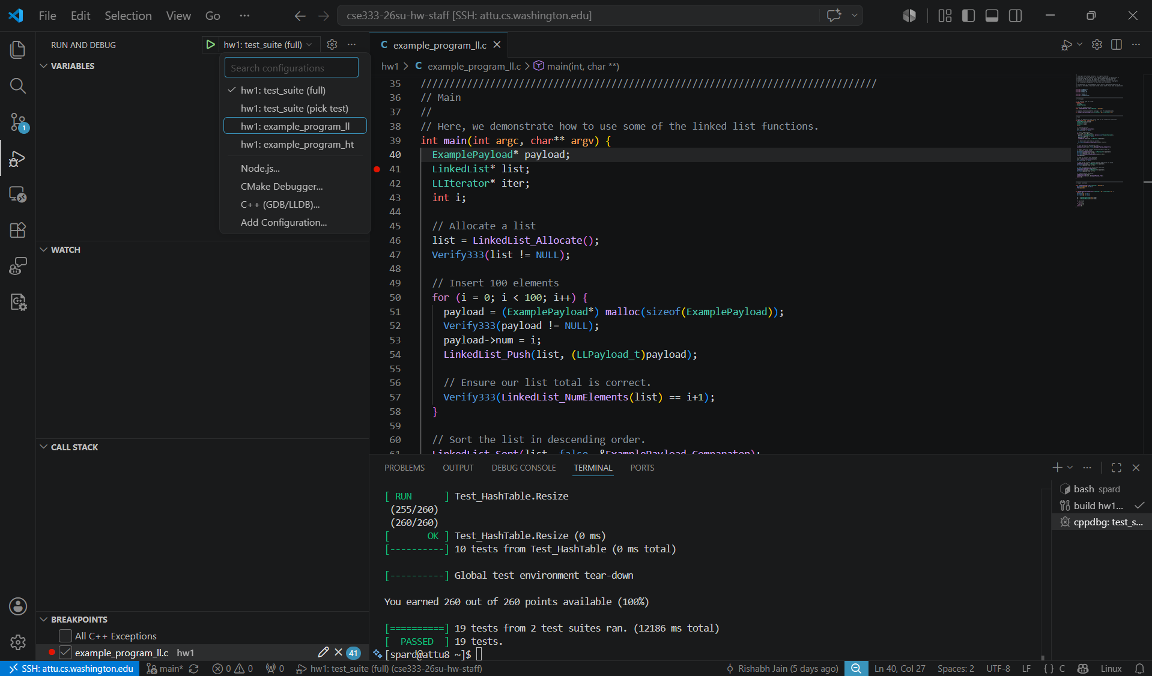1152x676 pixels.
Task: Enable All C++ Exceptions breakpoint checkbox
Action: pos(65,636)
